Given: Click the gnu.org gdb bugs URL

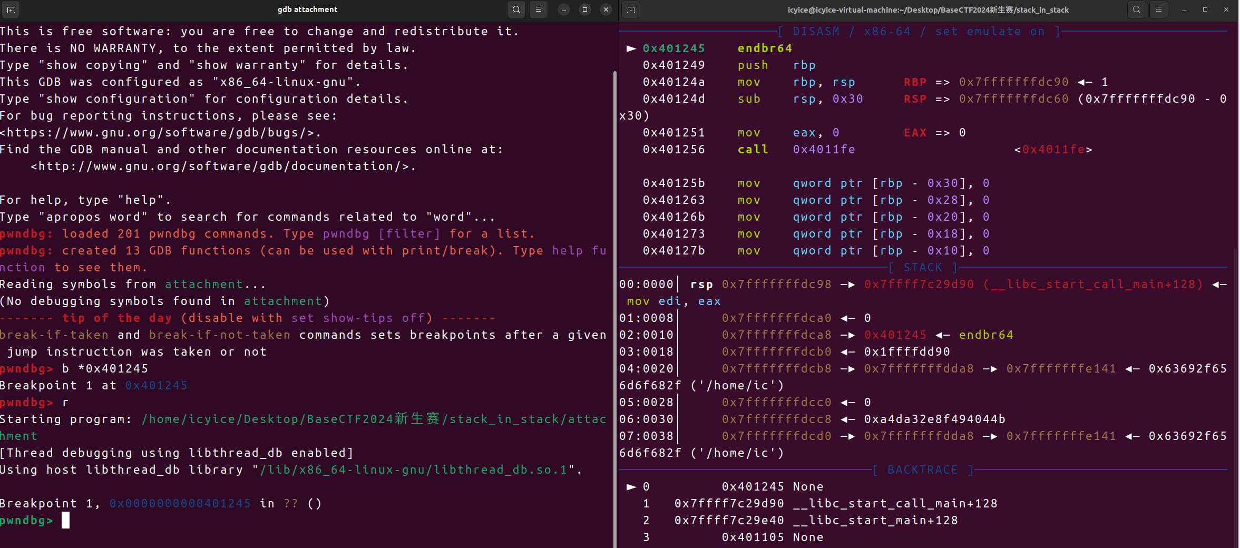Looking at the screenshot, I should coord(160,132).
